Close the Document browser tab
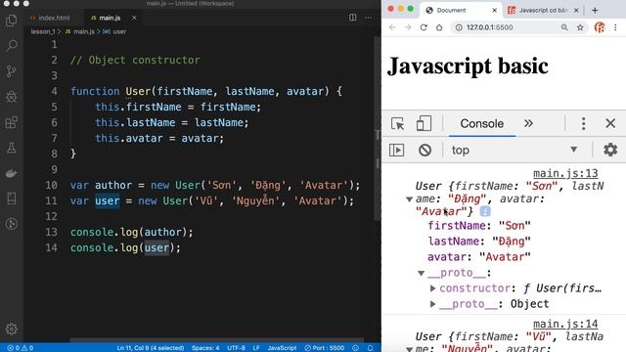Viewport: 626px width, 352px height. [x=494, y=10]
